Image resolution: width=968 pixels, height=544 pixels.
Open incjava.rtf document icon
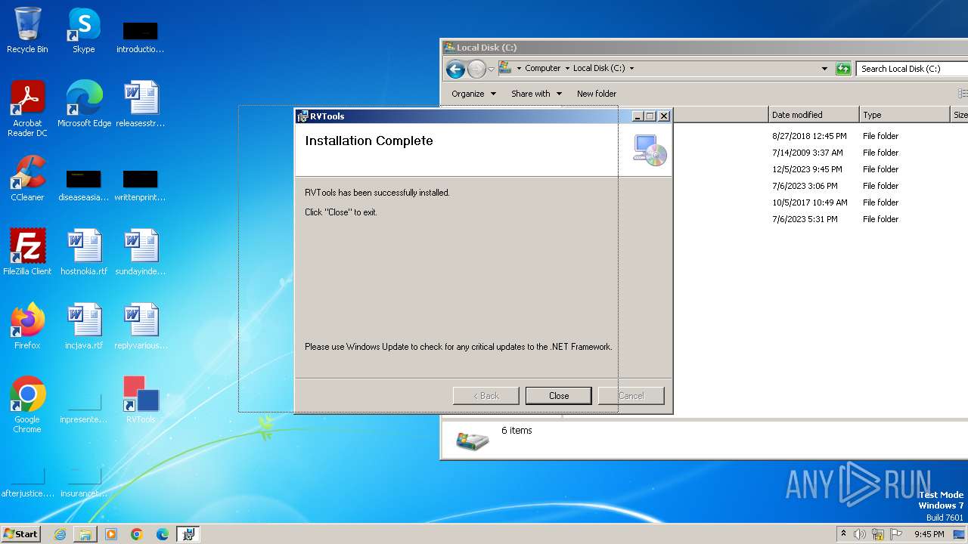pyautogui.click(x=84, y=326)
